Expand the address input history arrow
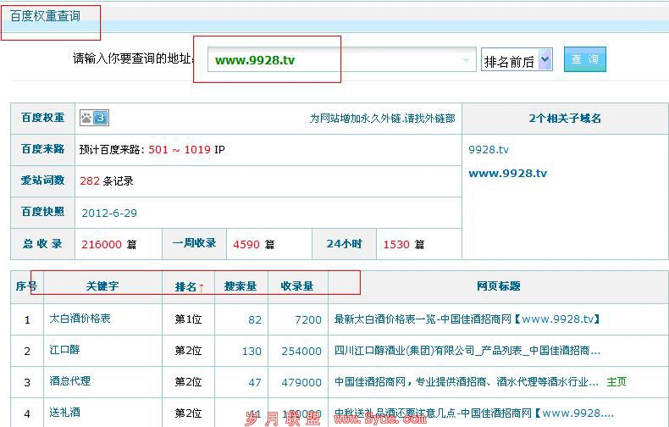 coord(467,60)
